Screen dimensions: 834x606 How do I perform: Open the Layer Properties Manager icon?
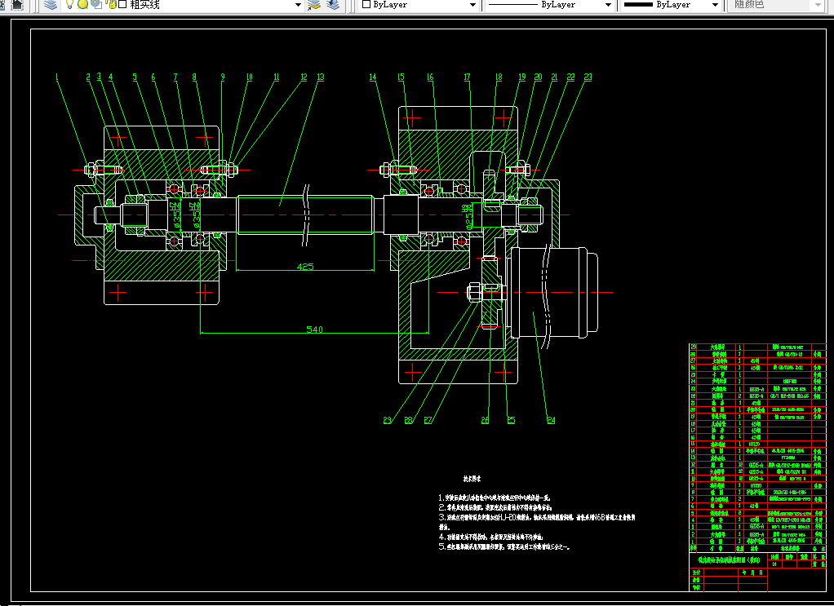tap(51, 5)
